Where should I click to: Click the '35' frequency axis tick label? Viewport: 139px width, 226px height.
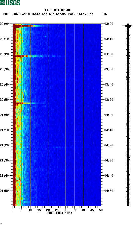click(74, 210)
